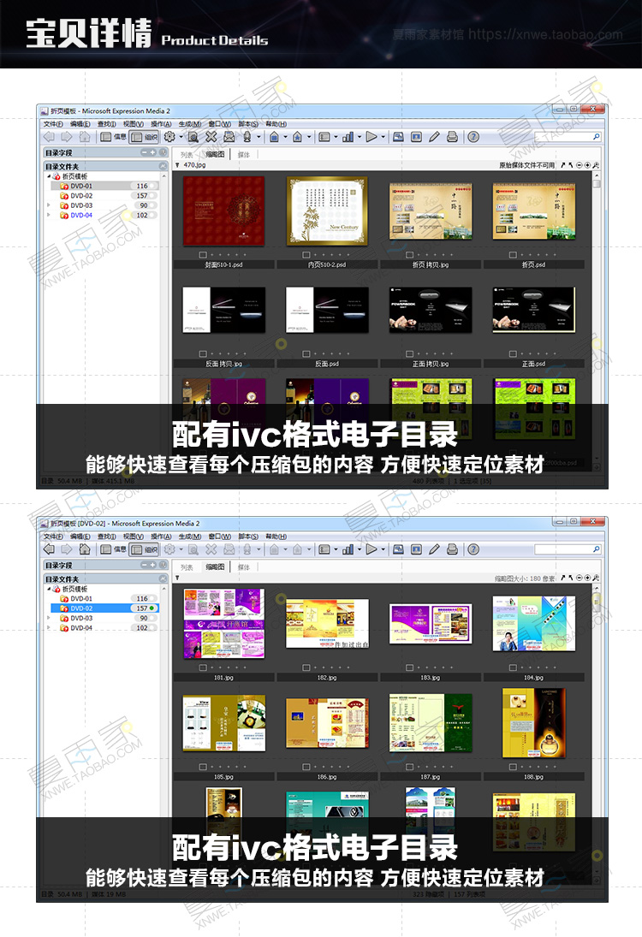
Task: Tick the checkbox above 折页 拷贝.jpg
Action: pos(409,254)
